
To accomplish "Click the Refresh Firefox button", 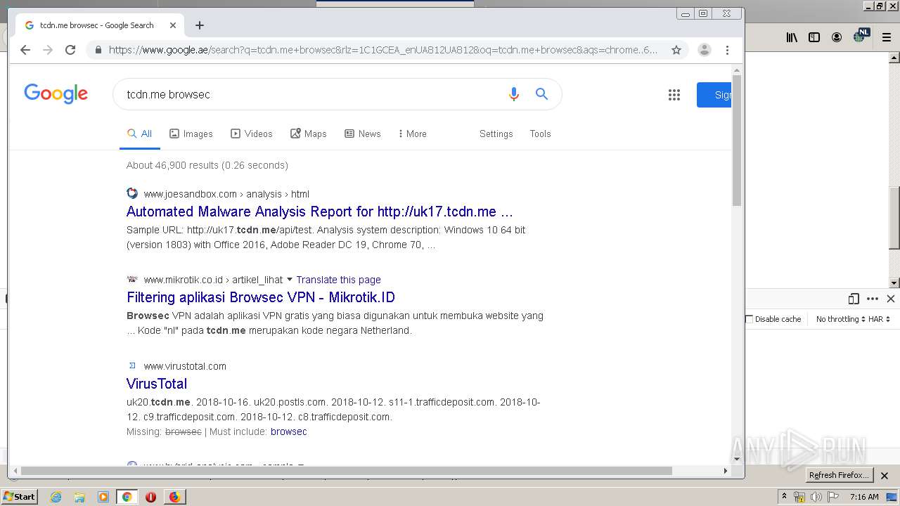I will click(x=839, y=475).
